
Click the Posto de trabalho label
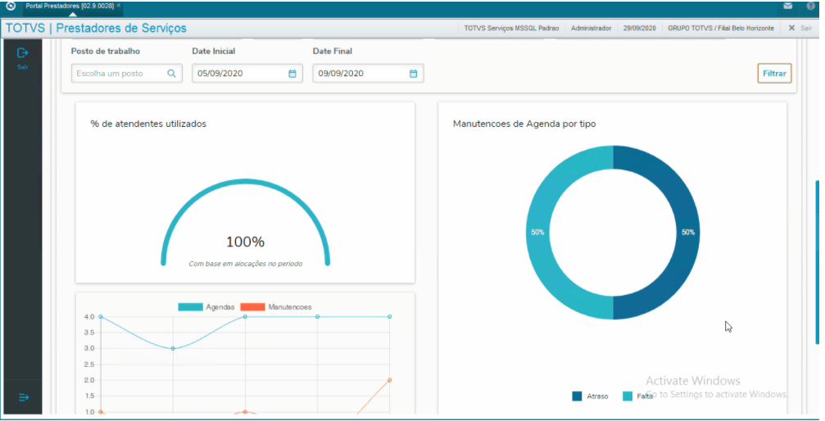coord(106,52)
